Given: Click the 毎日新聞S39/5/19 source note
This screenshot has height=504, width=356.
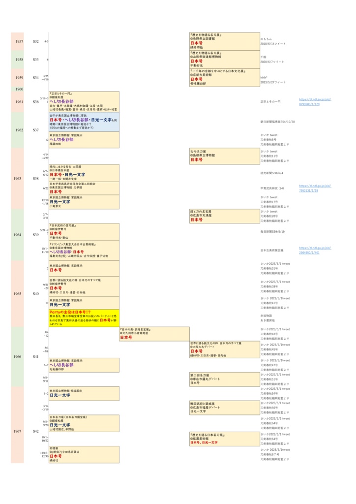Looking at the screenshot, I should [x=272, y=231].
